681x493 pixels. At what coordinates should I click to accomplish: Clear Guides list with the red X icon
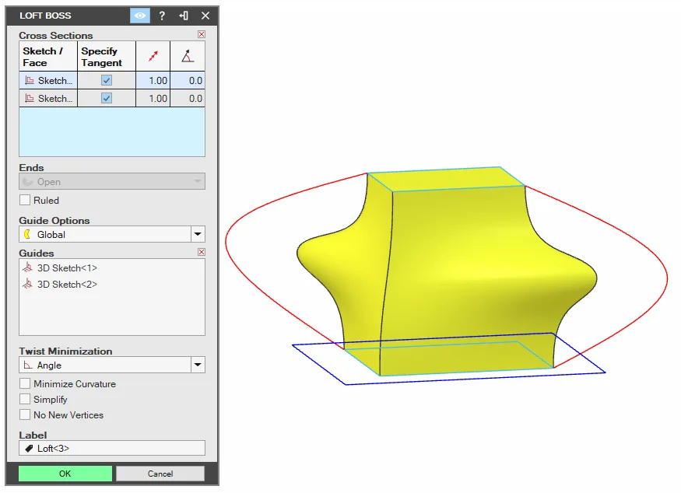202,252
